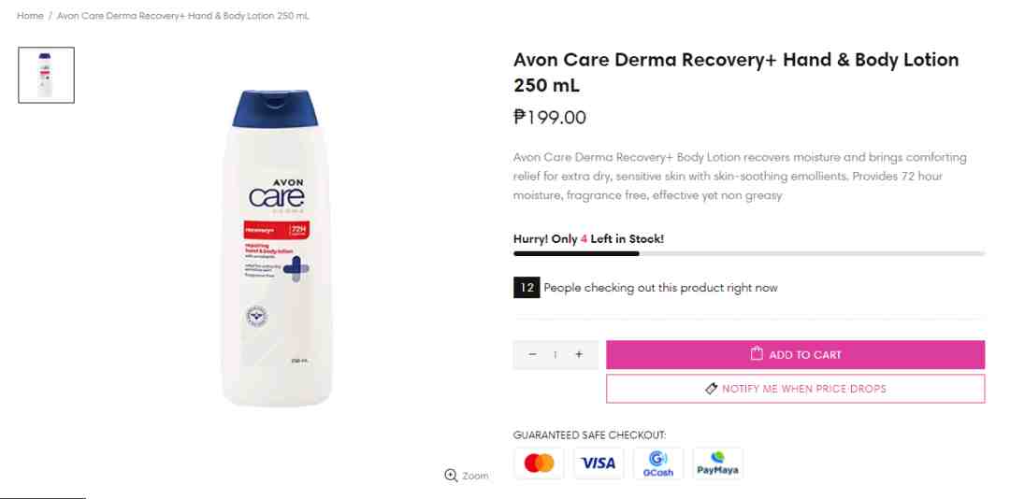Screen dimensions: 1010x499
Task: Click the main lotion bottle image
Action: click(277, 248)
